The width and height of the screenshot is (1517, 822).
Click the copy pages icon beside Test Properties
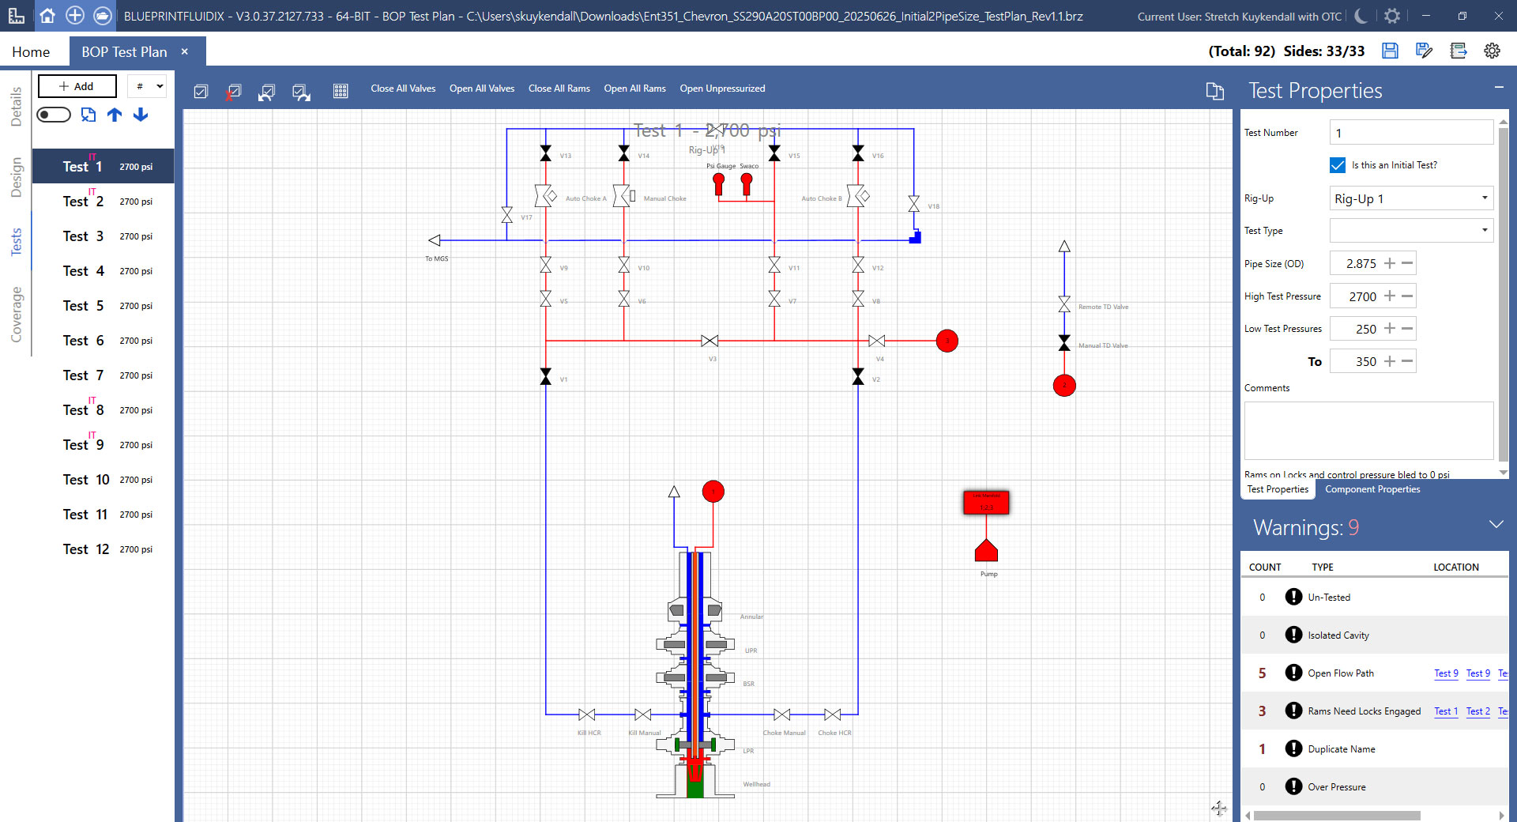tap(1214, 92)
